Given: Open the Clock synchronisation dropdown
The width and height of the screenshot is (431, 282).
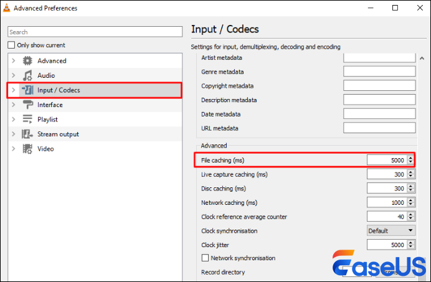Looking at the screenshot, I should click(391, 231).
